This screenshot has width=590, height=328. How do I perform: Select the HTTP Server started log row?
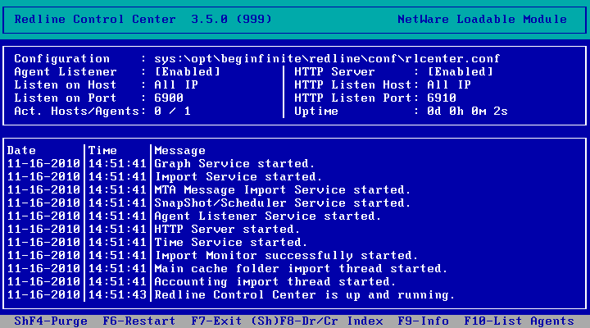point(153,230)
